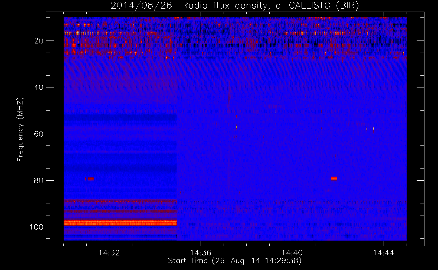Click the 40 MHz frequency tick label
Viewport: 438px width, 270px height.
coord(39,87)
